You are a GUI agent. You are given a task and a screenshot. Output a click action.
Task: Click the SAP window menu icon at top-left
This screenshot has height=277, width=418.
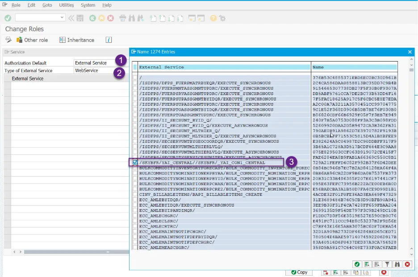point(5,4)
